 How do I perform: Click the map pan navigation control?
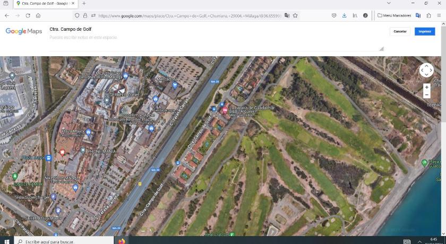coord(426,70)
